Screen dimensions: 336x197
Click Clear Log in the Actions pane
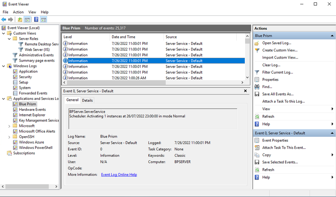(271, 65)
